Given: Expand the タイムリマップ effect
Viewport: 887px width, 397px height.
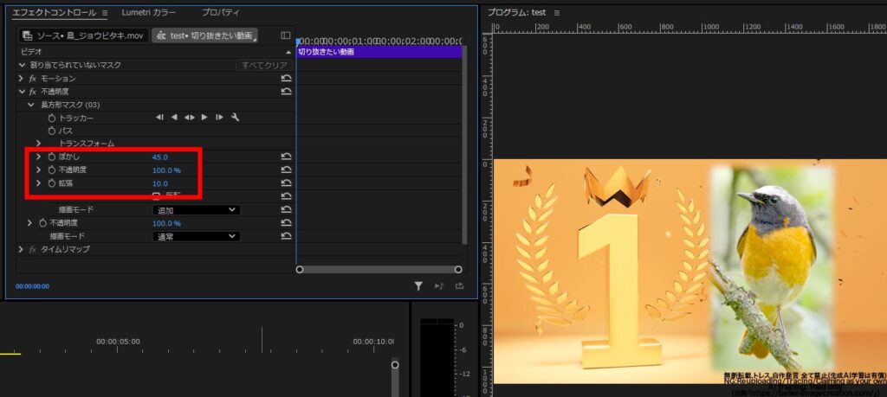Looking at the screenshot, I should (x=22, y=249).
